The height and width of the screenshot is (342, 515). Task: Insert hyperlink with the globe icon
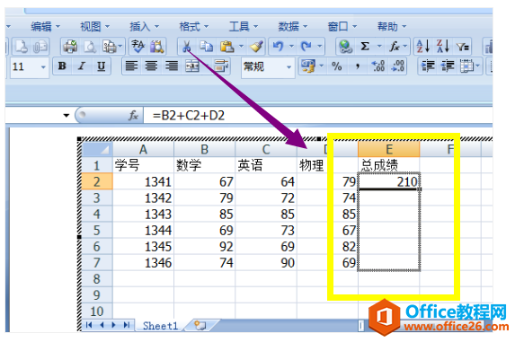pyautogui.click(x=345, y=47)
